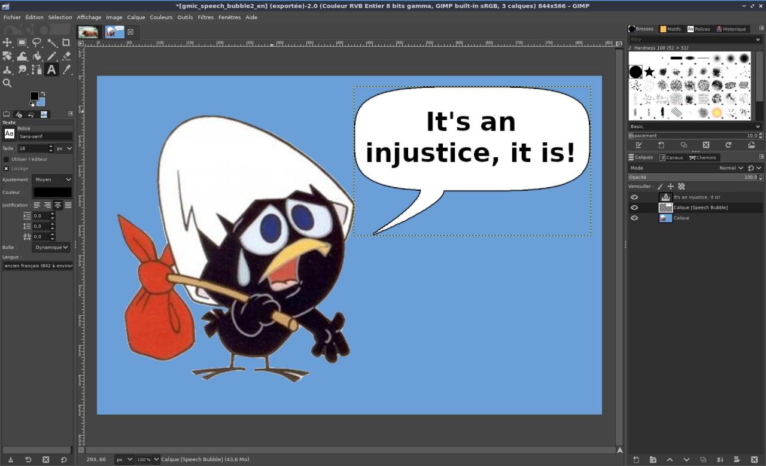Open the Ajustement hinting dropdown
Screen dimensions: 766x466
(x=53, y=179)
